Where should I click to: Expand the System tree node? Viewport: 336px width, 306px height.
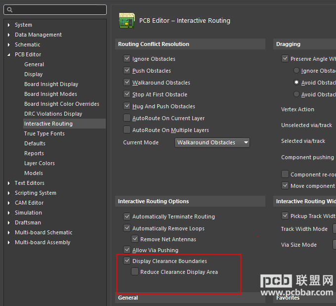click(x=8, y=25)
